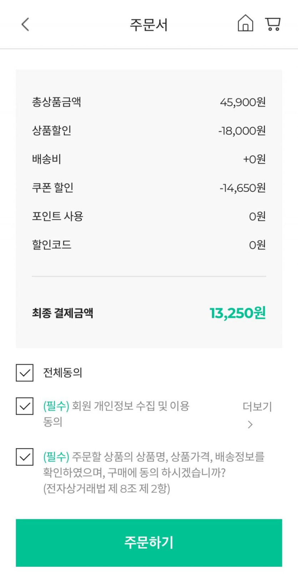
Task: Expand details with the 더보기 link
Action: click(257, 407)
